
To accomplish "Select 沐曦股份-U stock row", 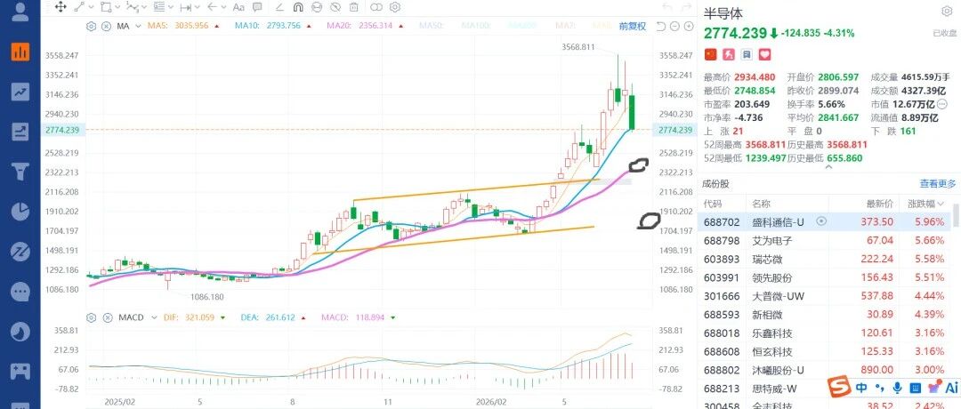I will 824,370.
